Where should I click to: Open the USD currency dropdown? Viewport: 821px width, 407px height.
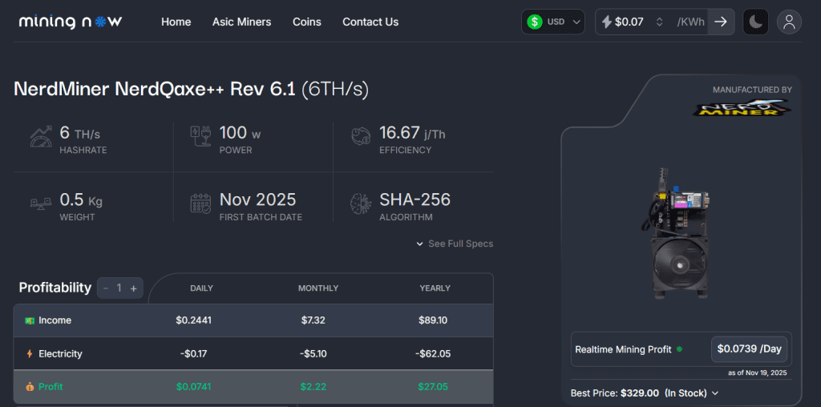pos(553,22)
